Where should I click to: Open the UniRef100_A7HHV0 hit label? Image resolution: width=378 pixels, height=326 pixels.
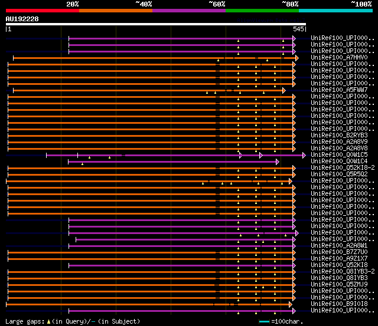[339, 58]
